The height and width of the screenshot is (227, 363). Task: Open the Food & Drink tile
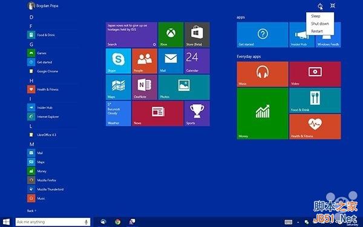[315, 100]
